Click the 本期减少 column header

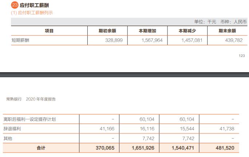tap(187, 31)
